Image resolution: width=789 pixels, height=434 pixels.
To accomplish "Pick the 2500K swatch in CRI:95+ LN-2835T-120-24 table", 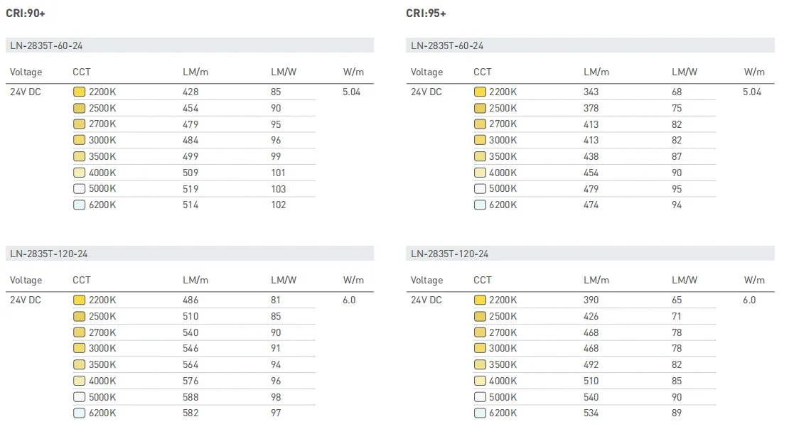I will coord(480,316).
